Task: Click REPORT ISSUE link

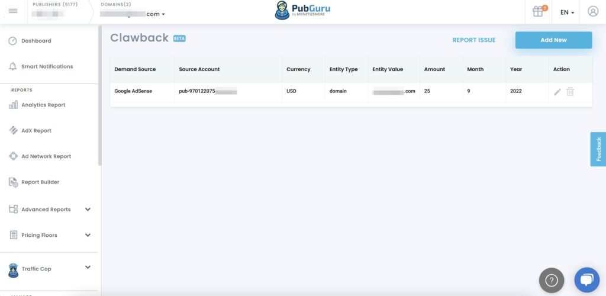Action: (474, 40)
